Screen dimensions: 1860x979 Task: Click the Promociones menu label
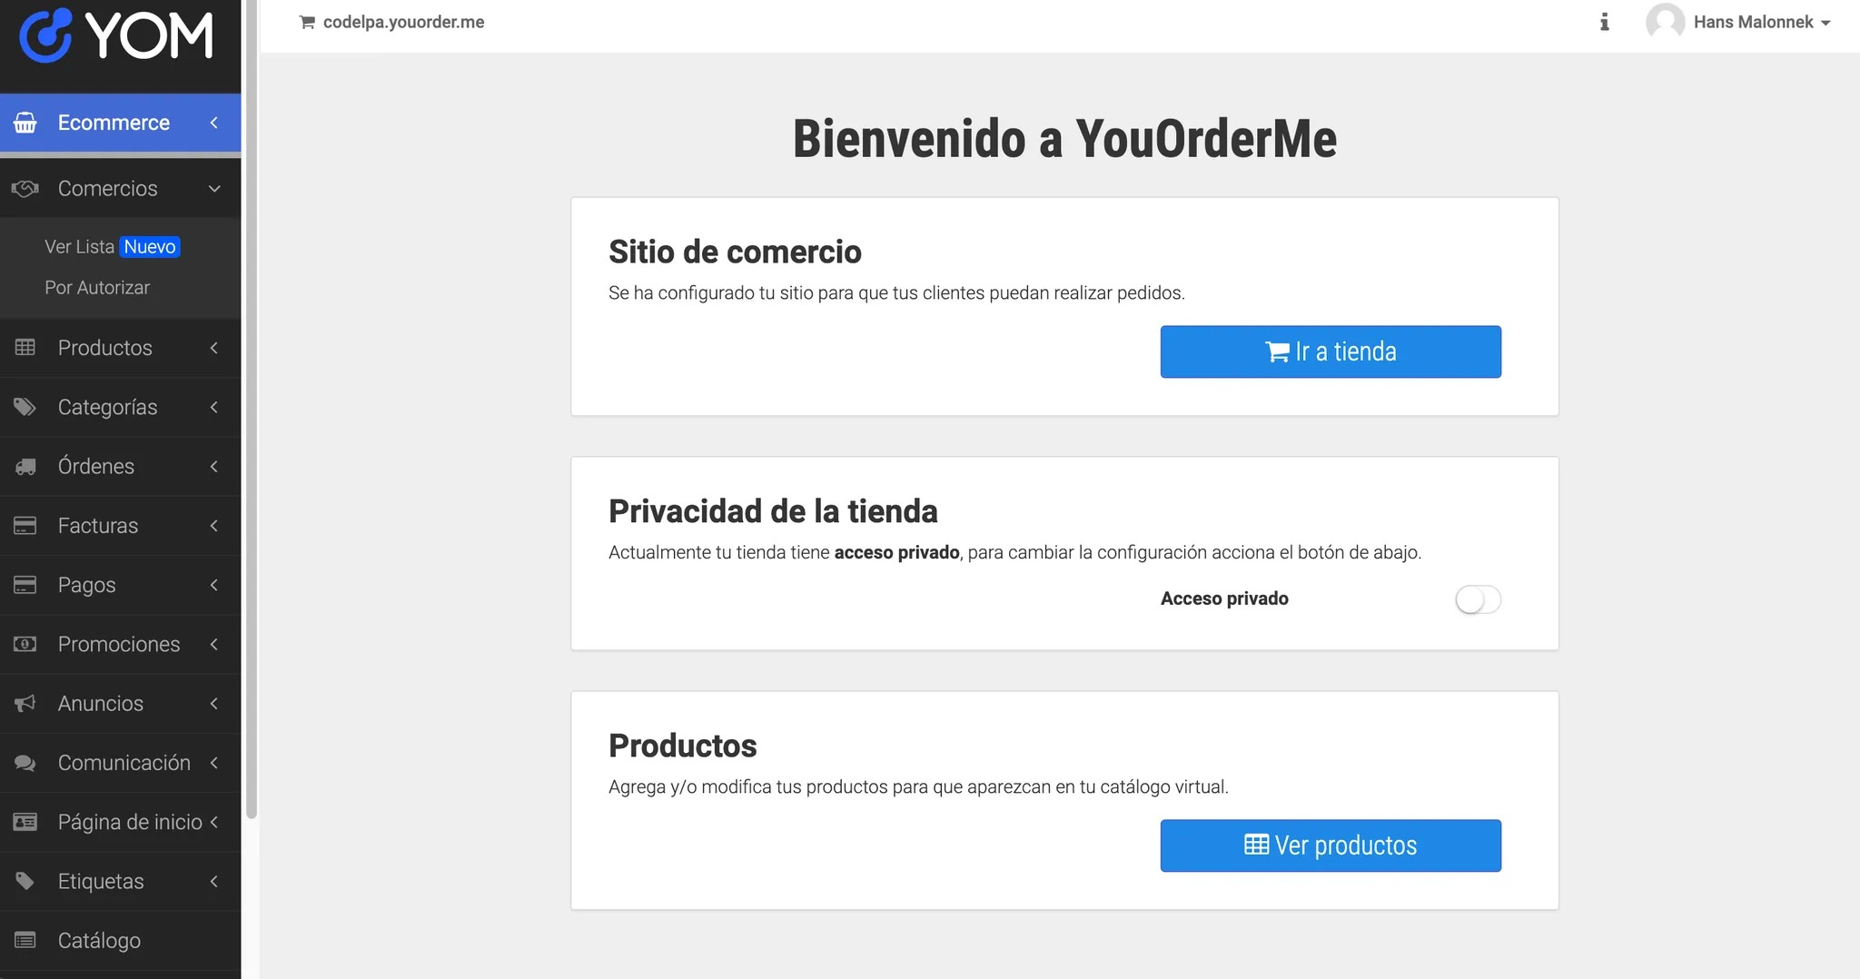click(119, 644)
